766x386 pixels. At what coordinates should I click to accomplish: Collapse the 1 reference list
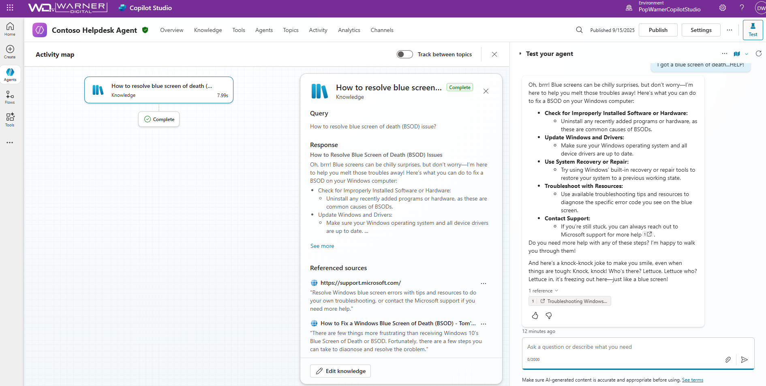[543, 291]
